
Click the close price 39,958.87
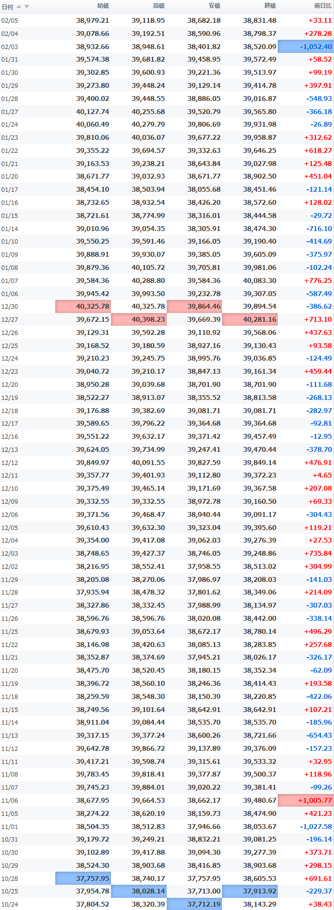(260, 137)
